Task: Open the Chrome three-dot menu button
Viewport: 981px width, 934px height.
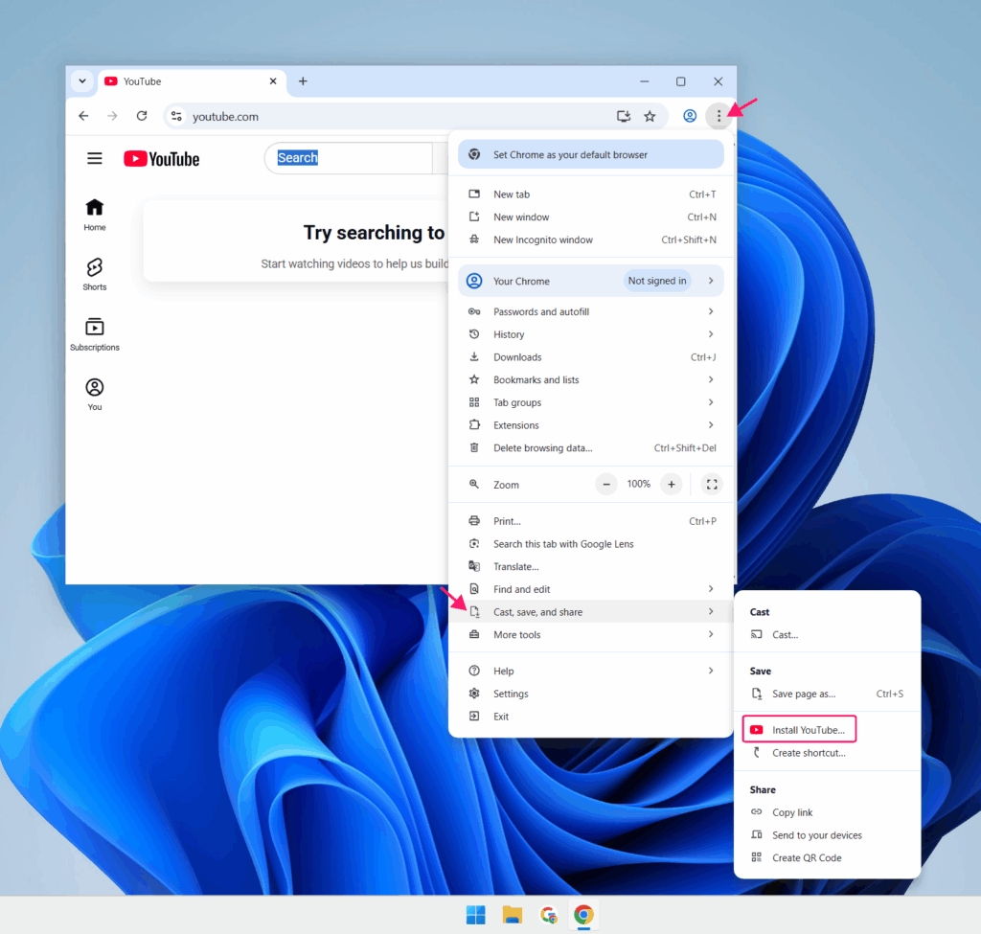Action: (719, 116)
